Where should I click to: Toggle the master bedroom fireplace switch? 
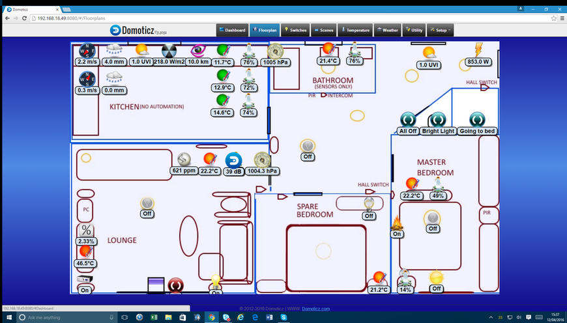397,223
